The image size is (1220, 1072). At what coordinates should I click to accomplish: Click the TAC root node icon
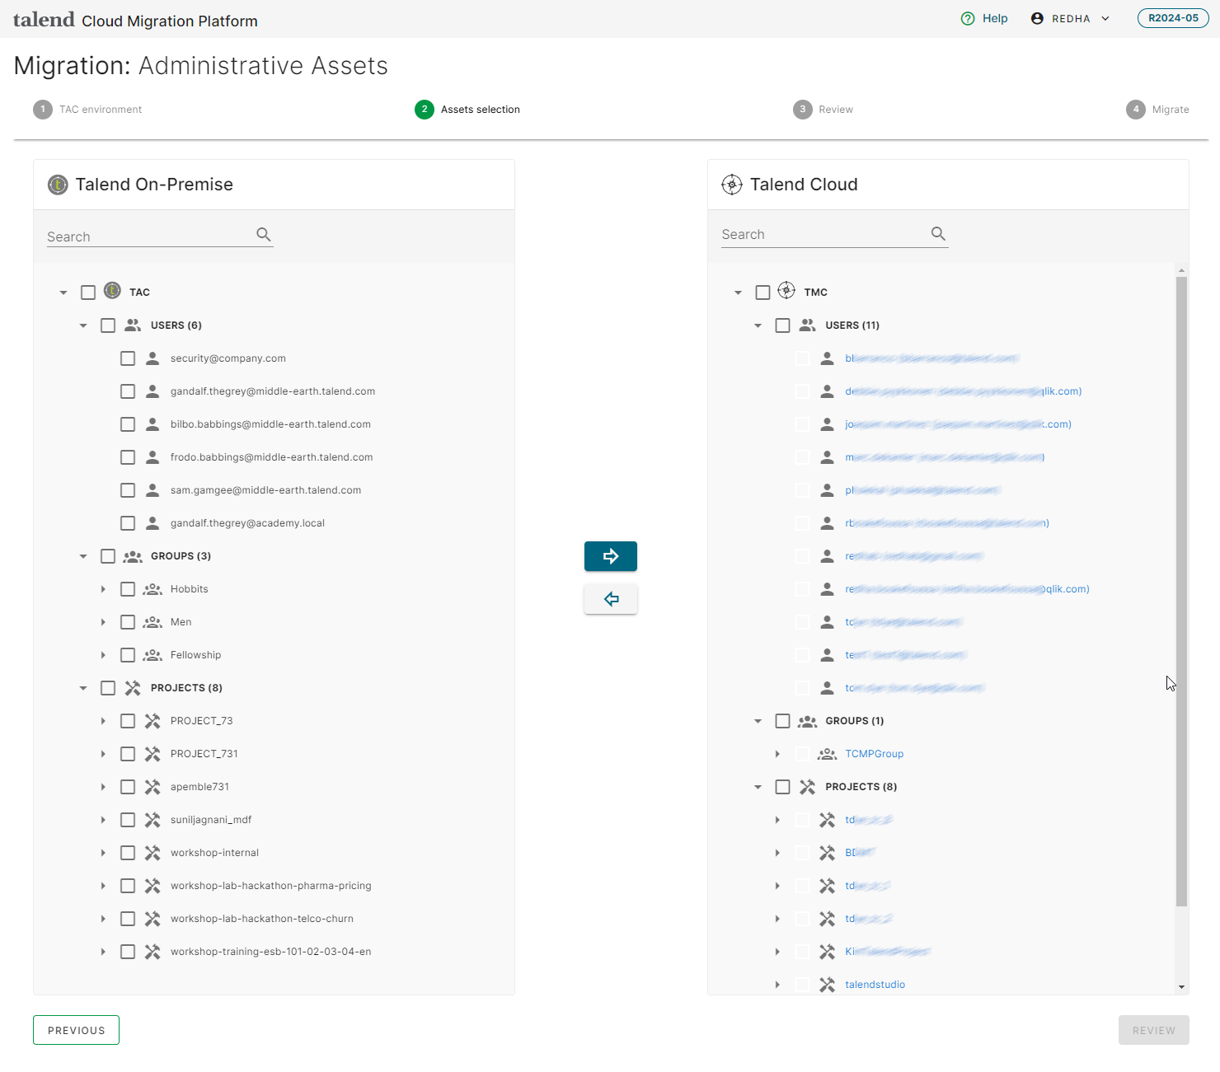click(113, 291)
